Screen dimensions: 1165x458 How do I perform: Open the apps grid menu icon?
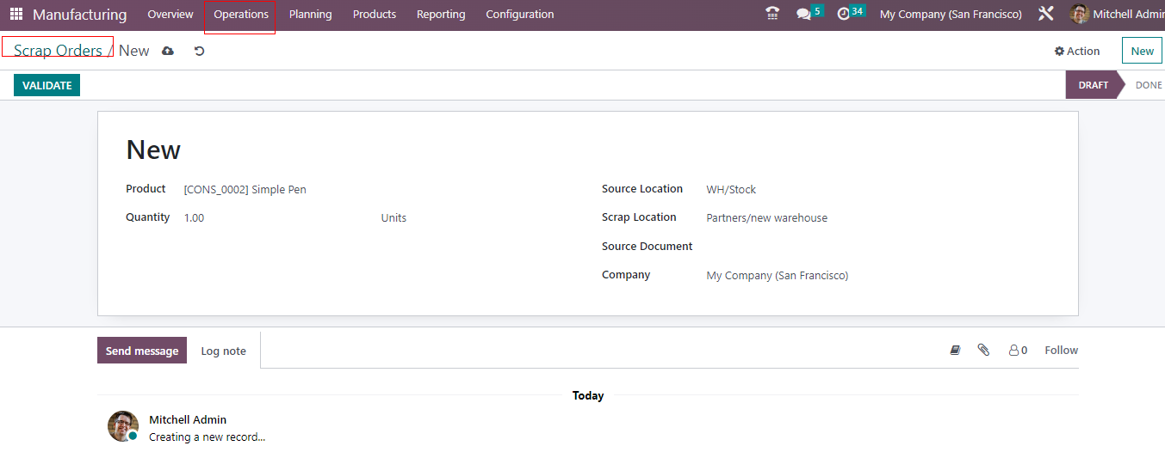(16, 15)
